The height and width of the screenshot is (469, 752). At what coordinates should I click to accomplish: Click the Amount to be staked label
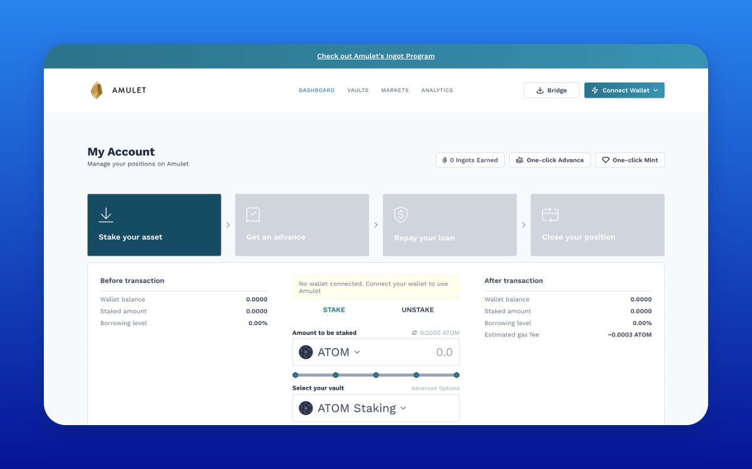(x=325, y=333)
